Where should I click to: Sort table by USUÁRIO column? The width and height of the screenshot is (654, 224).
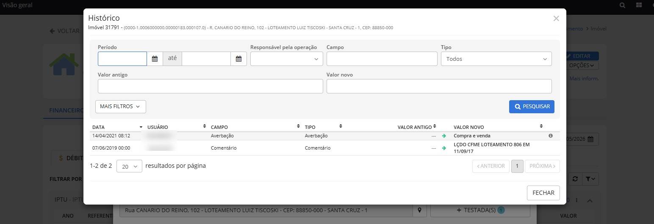click(176, 127)
